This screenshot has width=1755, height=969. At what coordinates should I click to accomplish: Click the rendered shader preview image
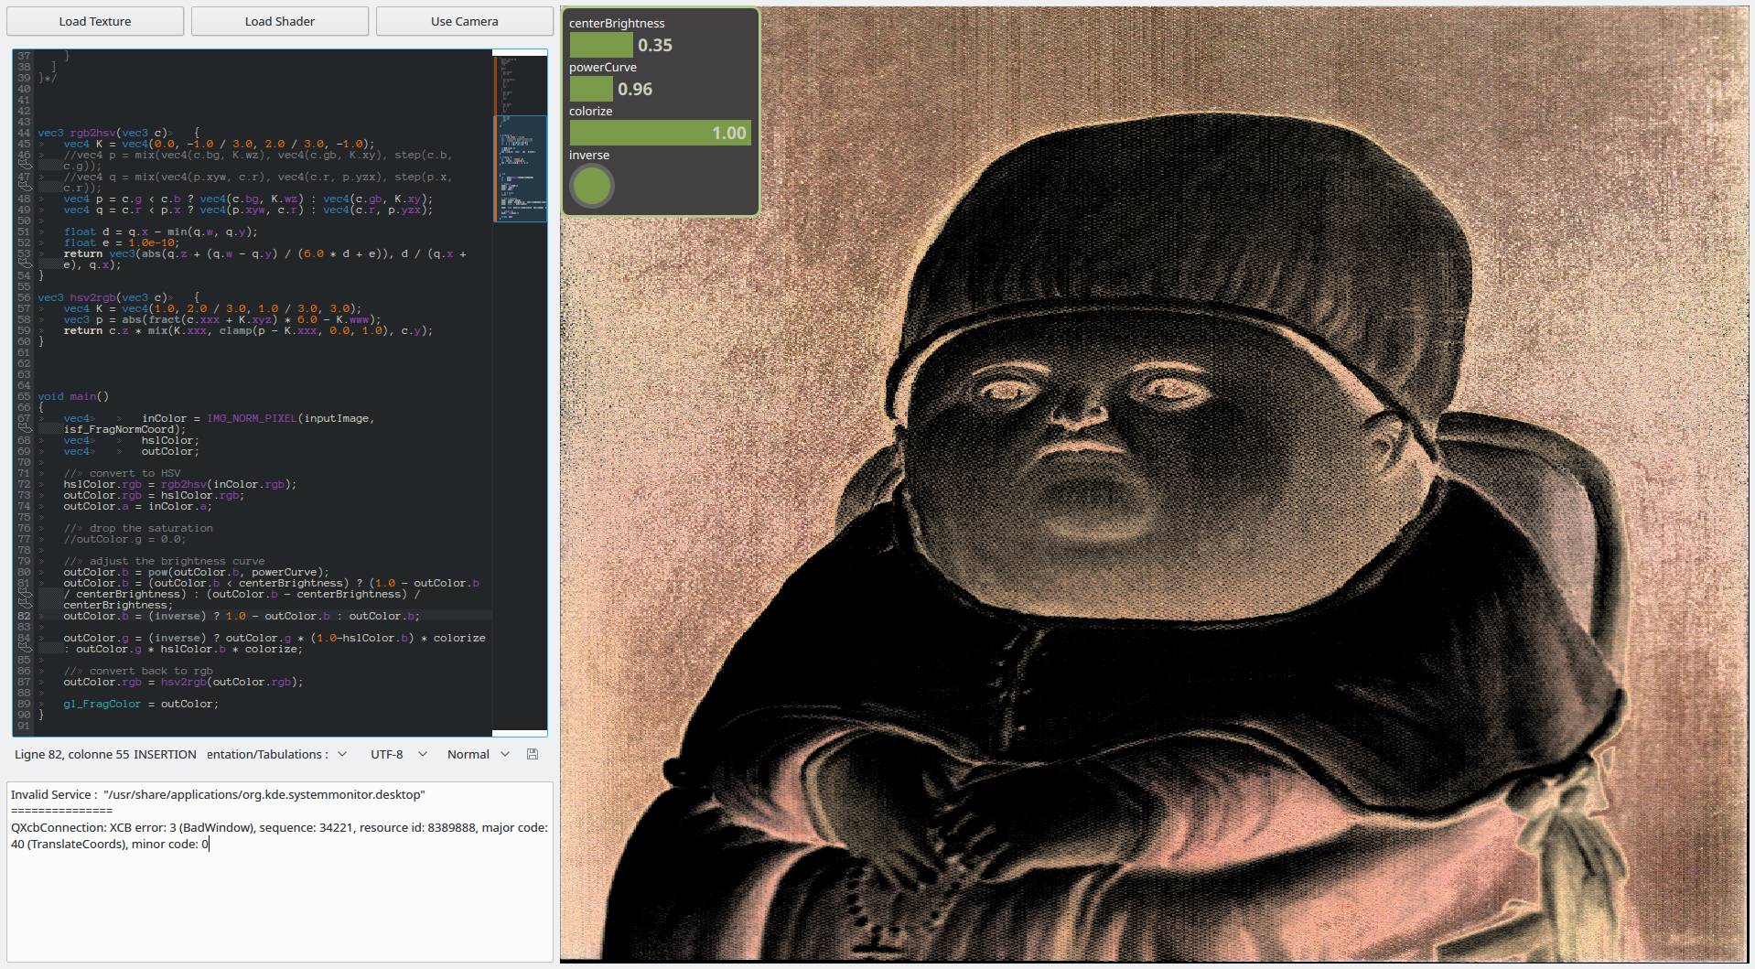pos(1155,483)
